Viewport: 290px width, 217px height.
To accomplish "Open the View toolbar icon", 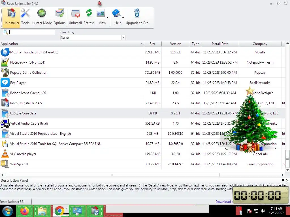I will pos(101,14).
